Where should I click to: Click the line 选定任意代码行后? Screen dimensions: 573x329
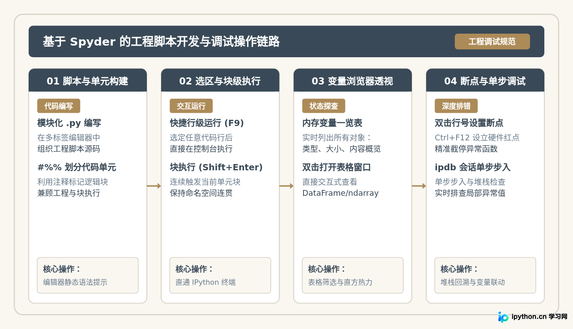pyautogui.click(x=201, y=138)
